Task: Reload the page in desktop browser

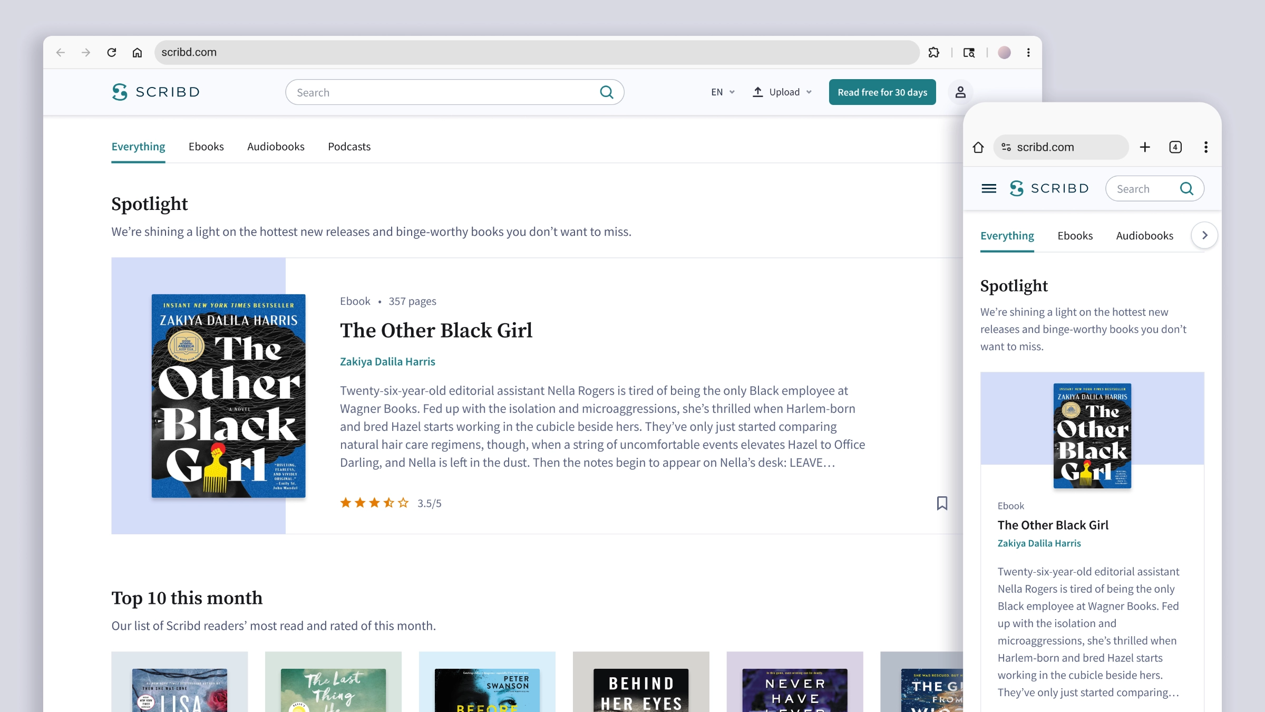Action: [112, 52]
